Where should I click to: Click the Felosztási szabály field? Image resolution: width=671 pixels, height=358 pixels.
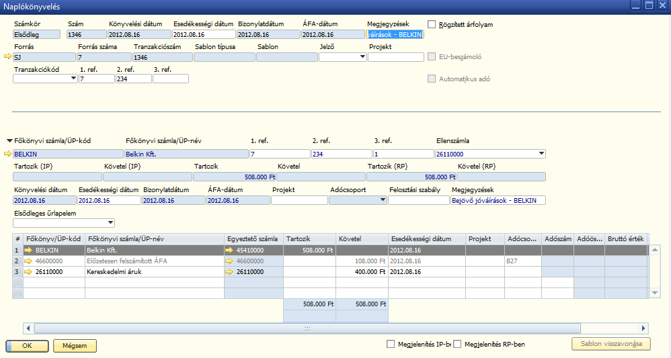tap(418, 200)
